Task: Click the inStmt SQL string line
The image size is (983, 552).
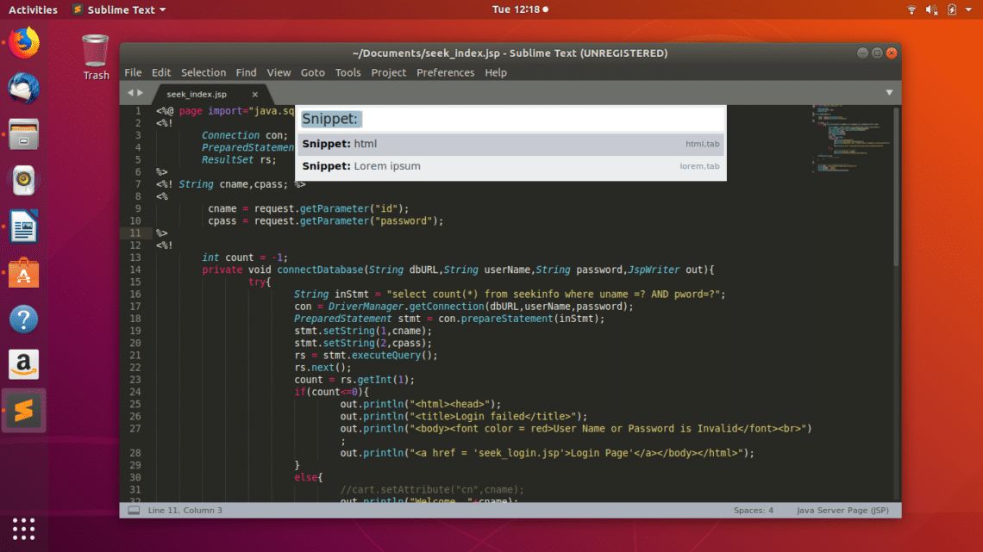Action: (x=510, y=295)
